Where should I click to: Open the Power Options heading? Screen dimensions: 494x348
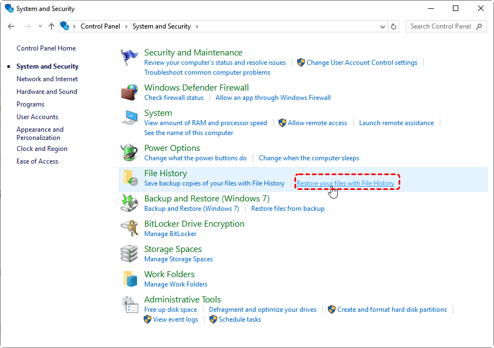(172, 148)
